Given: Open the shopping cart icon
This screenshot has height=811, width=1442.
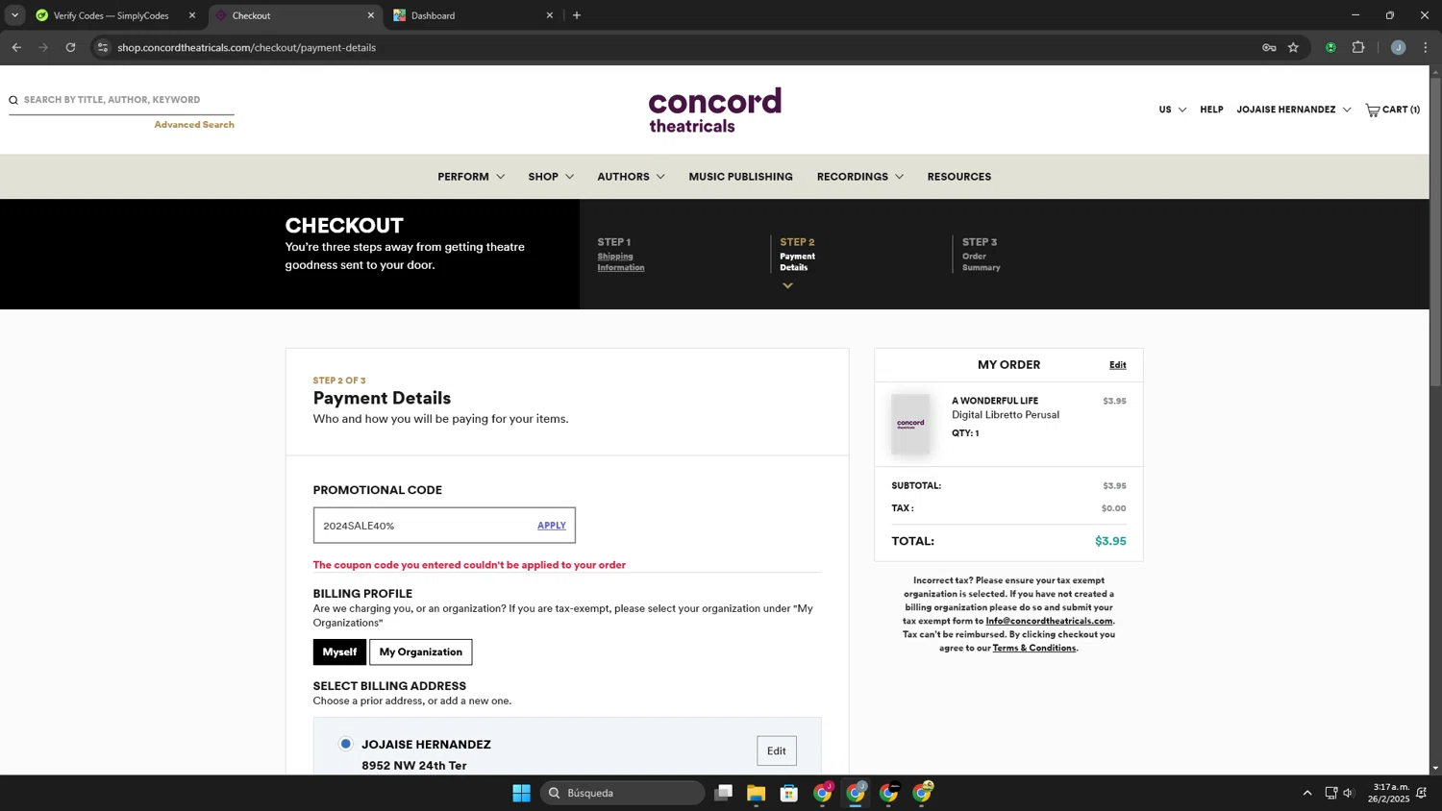Looking at the screenshot, I should pos(1373,110).
